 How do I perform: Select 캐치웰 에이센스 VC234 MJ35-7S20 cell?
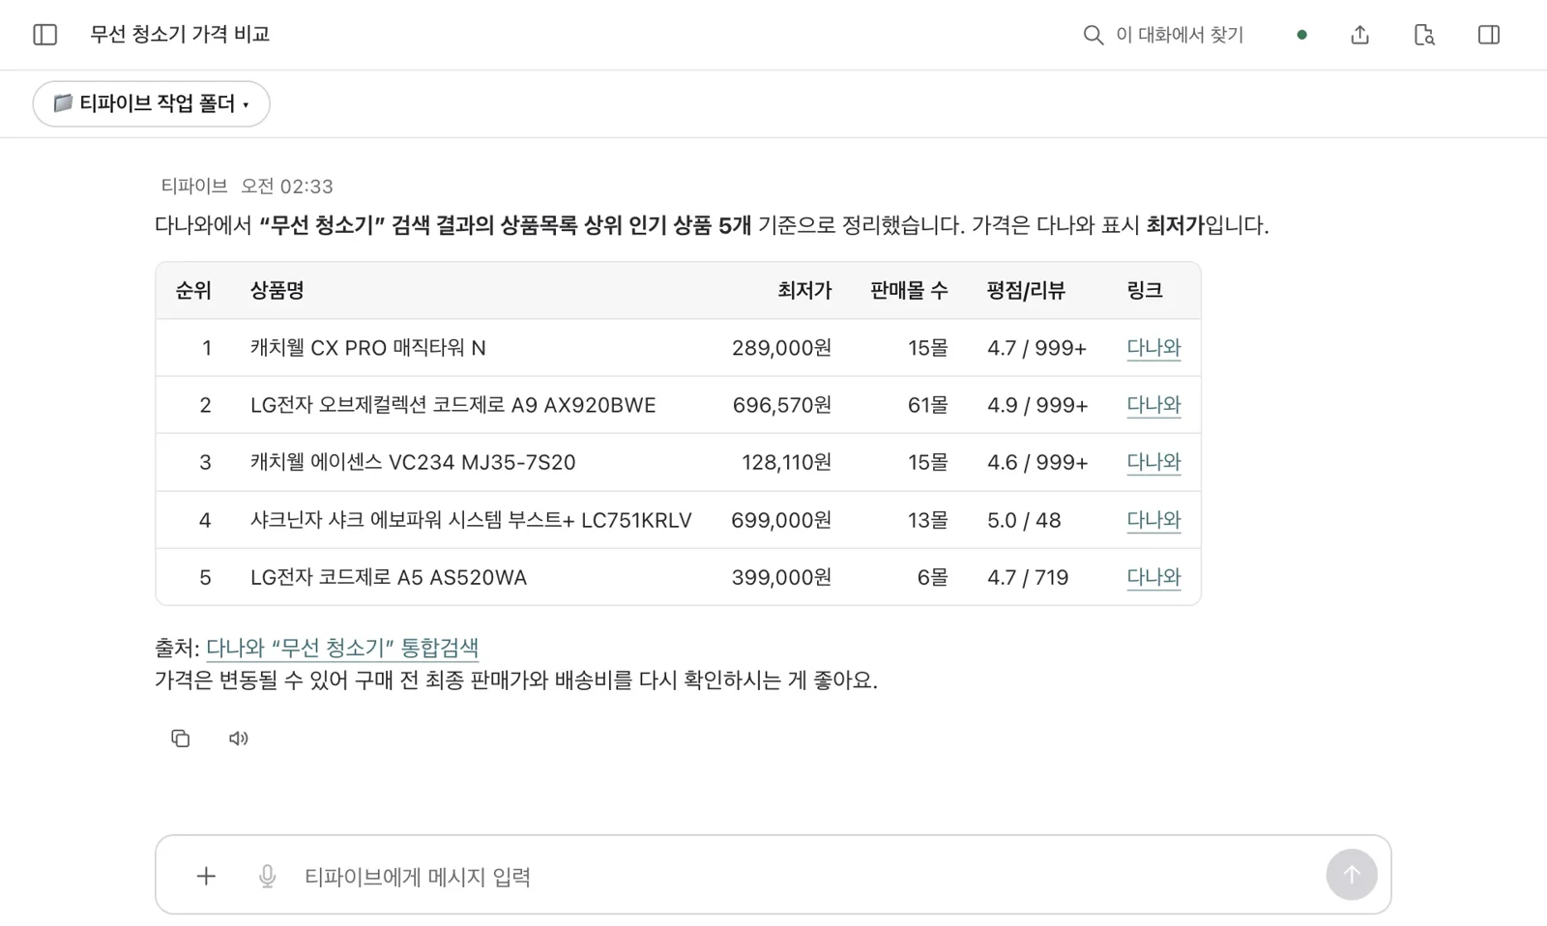pyautogui.click(x=413, y=462)
